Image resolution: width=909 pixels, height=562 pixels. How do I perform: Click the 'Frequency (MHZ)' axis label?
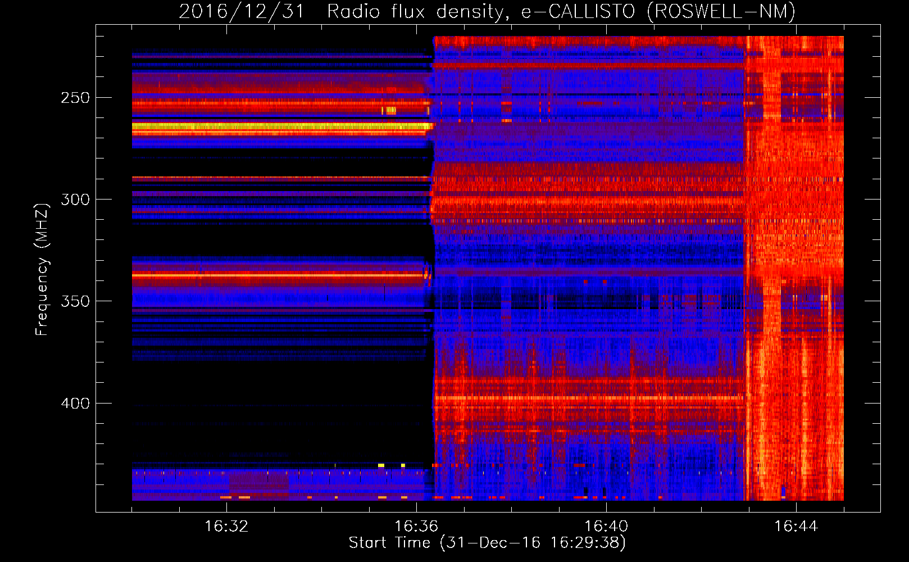(x=42, y=269)
